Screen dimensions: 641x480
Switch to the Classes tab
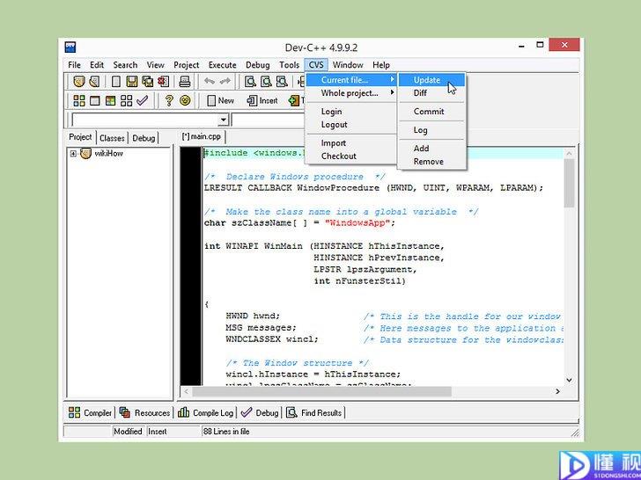[112, 138]
